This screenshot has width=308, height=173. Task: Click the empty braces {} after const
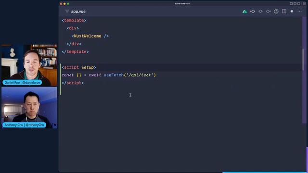(79, 75)
